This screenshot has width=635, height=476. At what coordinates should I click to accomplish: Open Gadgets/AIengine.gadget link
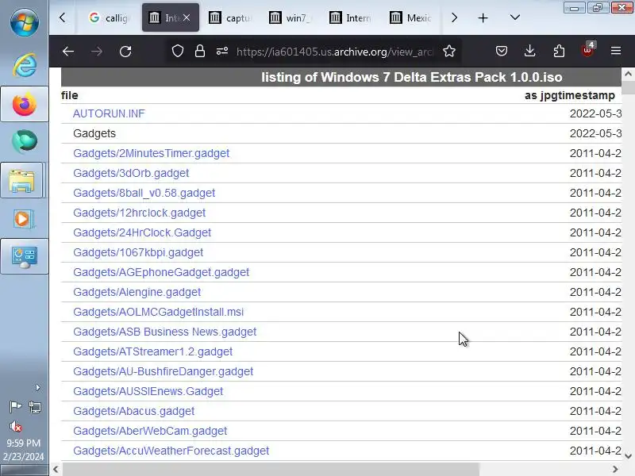pos(137,292)
